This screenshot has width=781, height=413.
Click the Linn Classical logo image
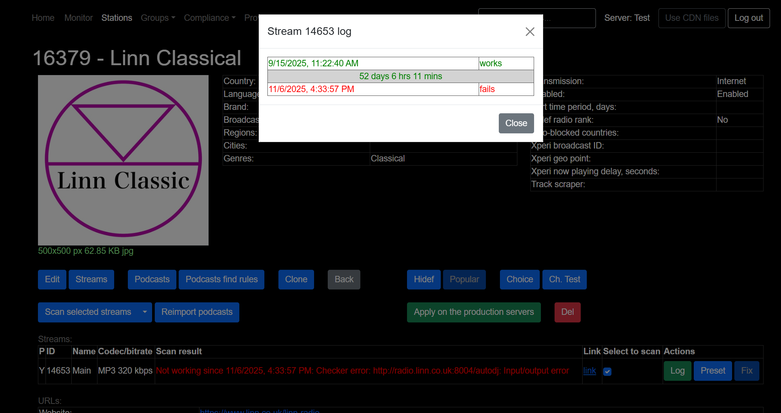tap(123, 160)
